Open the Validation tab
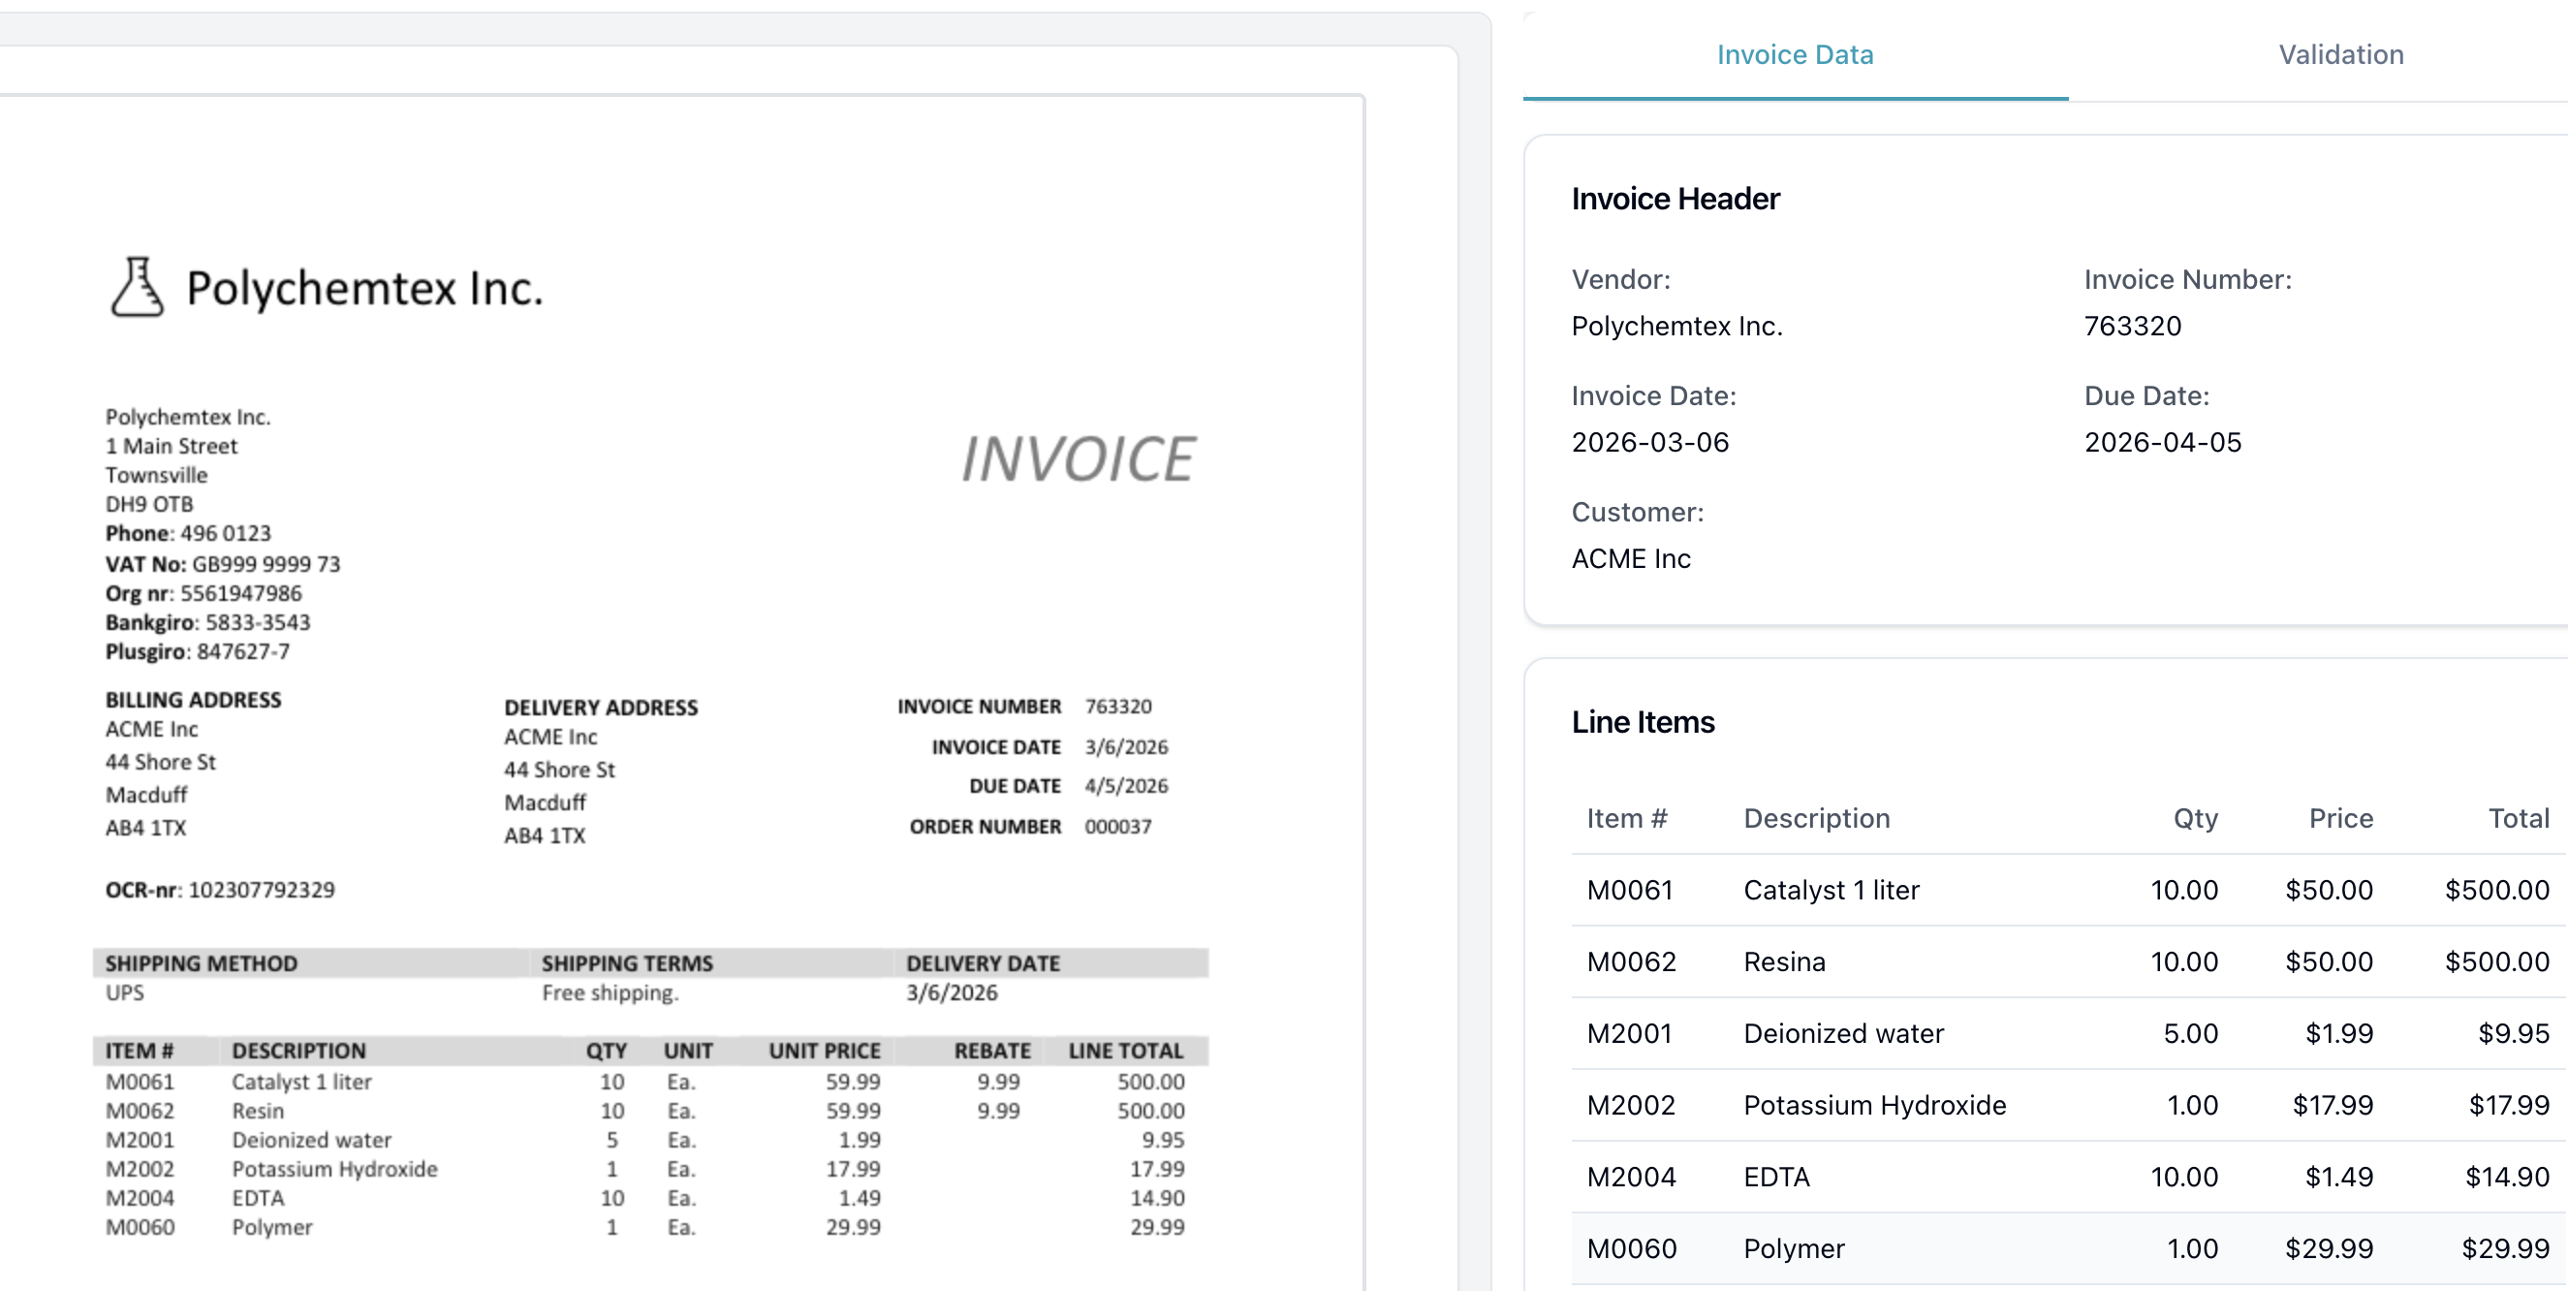 coord(2340,55)
